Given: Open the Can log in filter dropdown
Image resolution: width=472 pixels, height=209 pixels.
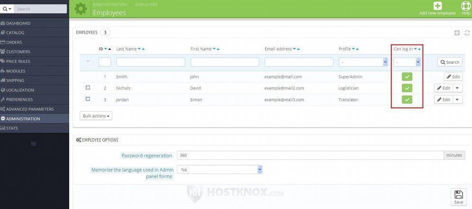Looking at the screenshot, I should pos(407,62).
